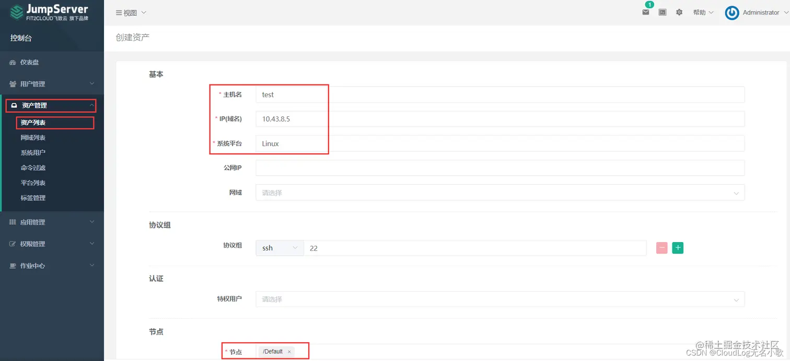Expand 应用管理 sidebar section

(52, 222)
